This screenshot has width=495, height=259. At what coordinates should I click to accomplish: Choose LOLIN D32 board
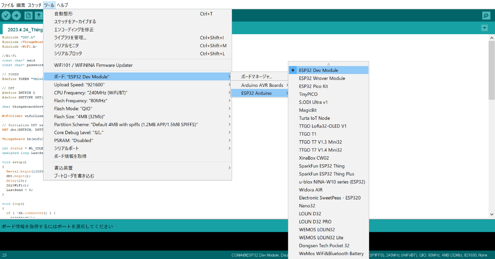329,214
